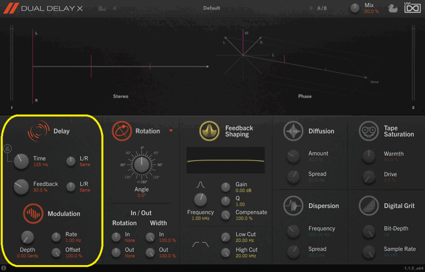
Task: Click the delay Time knob
Action: click(21, 161)
